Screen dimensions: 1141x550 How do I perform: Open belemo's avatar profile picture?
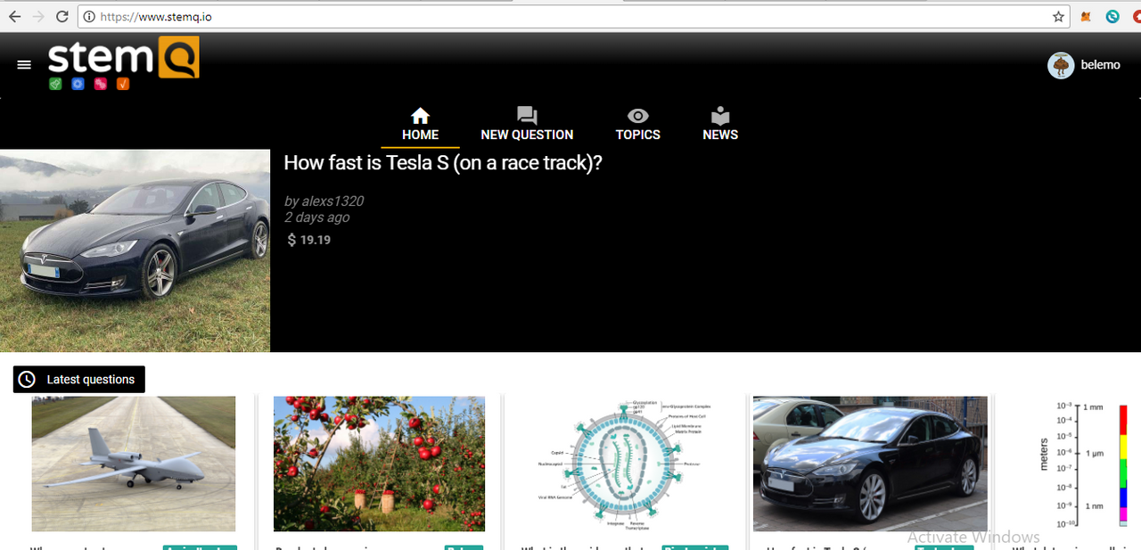click(x=1061, y=65)
